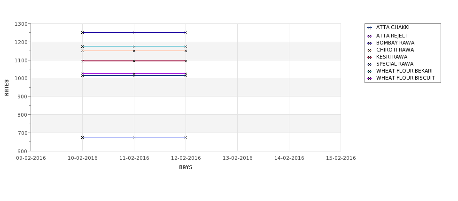Select the ATTA CHAKKI legend label
This screenshot has height=201, width=458.
[393, 27]
